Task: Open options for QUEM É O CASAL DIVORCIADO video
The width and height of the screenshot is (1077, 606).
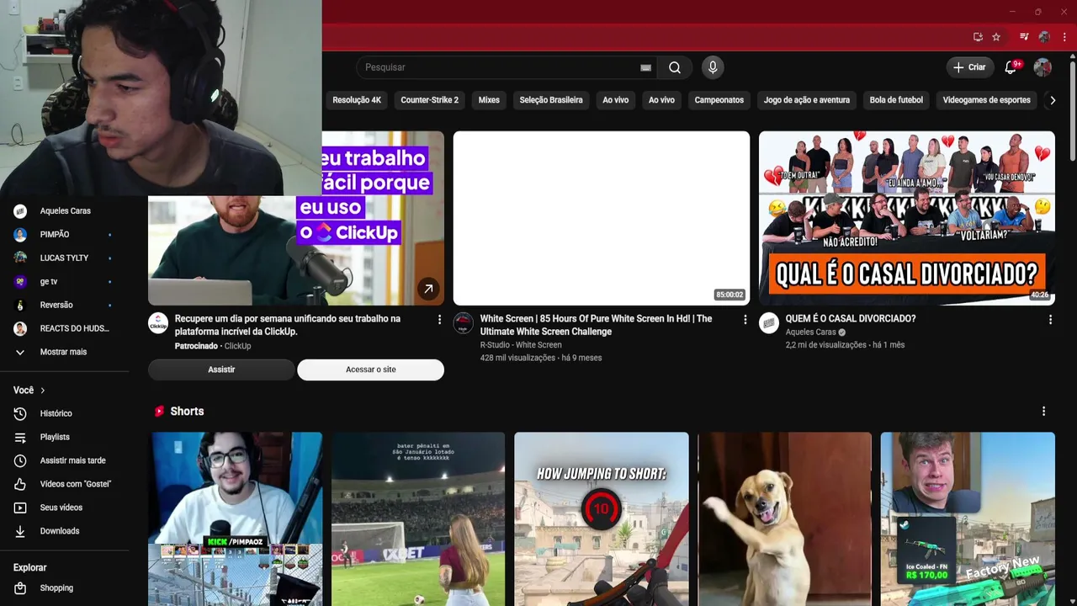Action: pos(1050,320)
